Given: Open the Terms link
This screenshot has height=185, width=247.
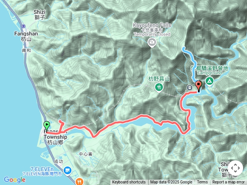Looking at the screenshot, I should (202, 182).
